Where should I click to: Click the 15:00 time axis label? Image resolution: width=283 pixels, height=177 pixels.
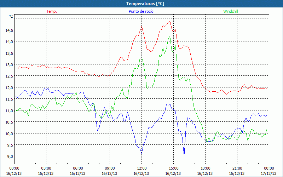tap(173, 169)
